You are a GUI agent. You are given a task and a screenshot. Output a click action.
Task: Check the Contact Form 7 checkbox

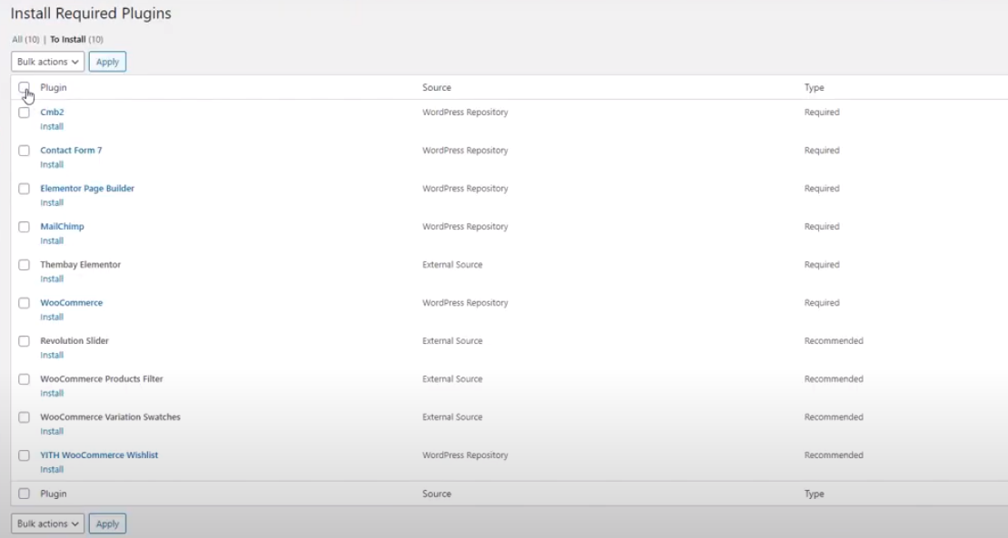[24, 151]
